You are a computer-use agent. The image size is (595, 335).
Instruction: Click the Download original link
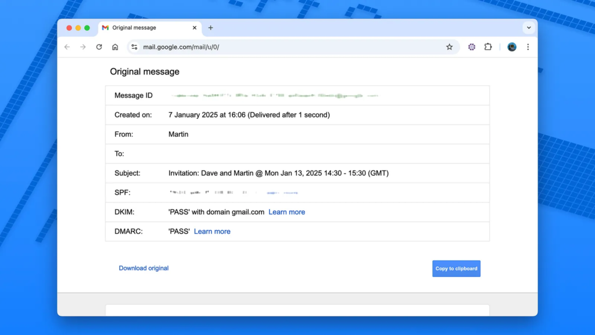tap(144, 268)
